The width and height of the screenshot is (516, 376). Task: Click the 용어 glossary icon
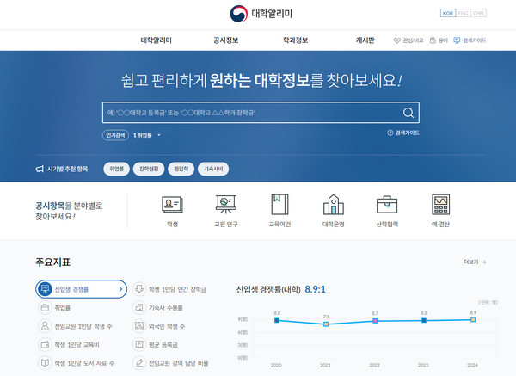[x=433, y=40]
